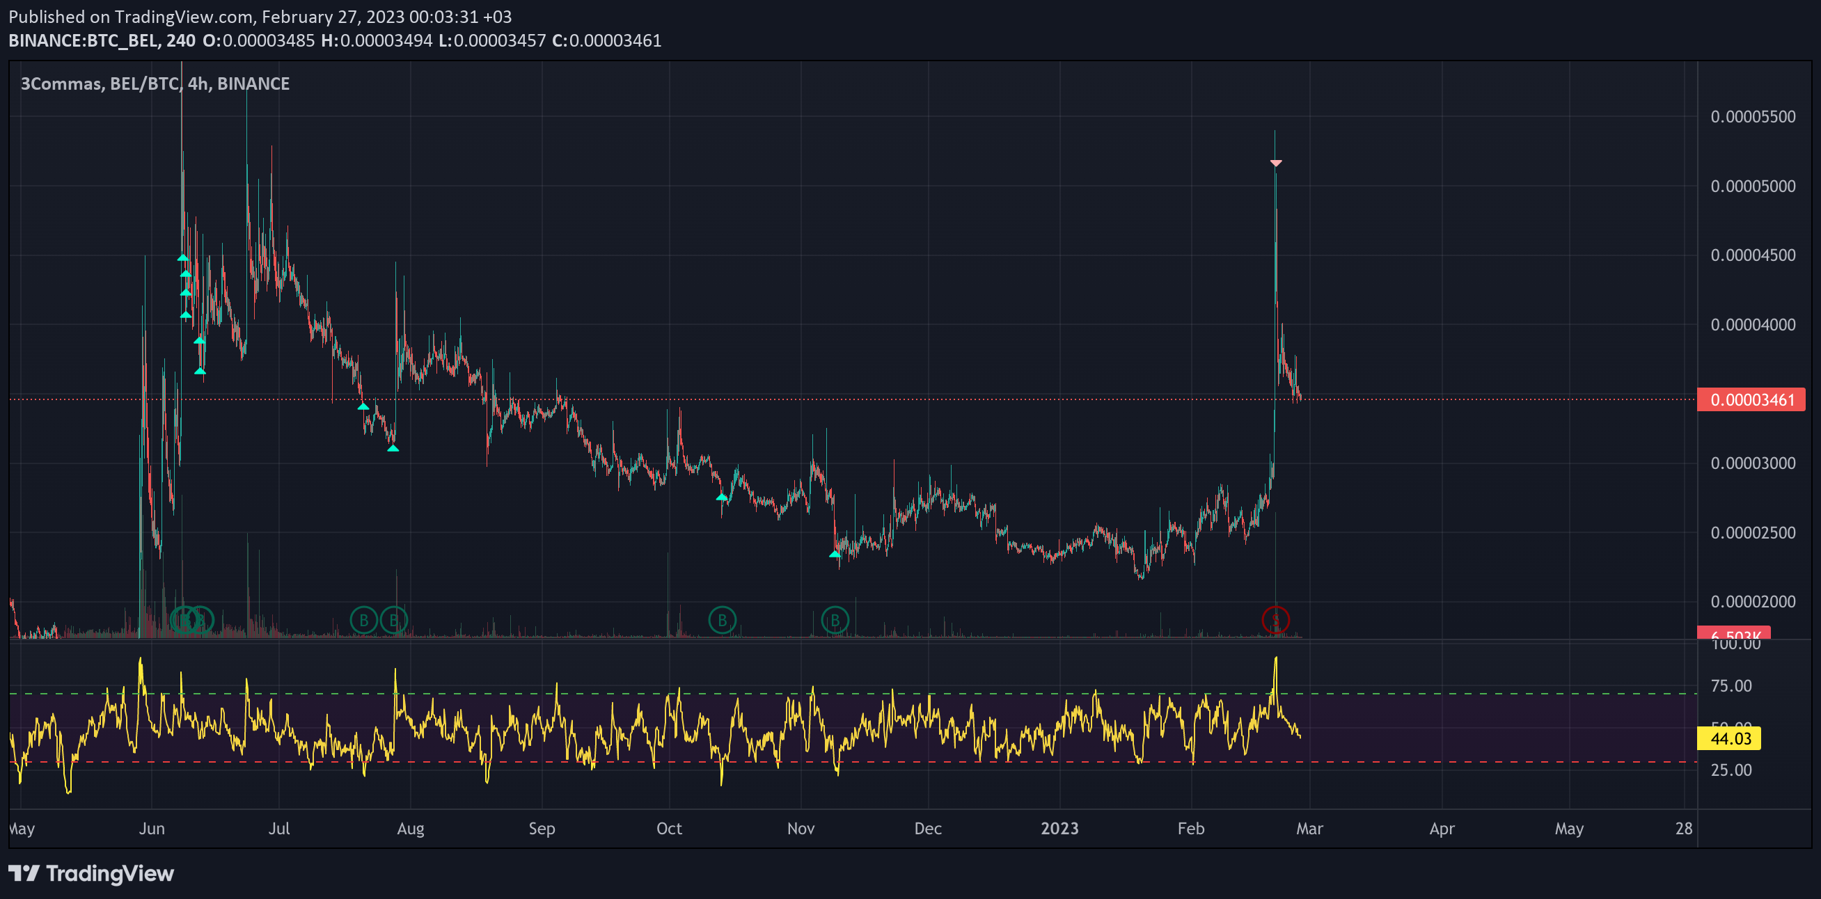Click the cyan buy arrow in November
The width and height of the screenshot is (1821, 899).
835,554
